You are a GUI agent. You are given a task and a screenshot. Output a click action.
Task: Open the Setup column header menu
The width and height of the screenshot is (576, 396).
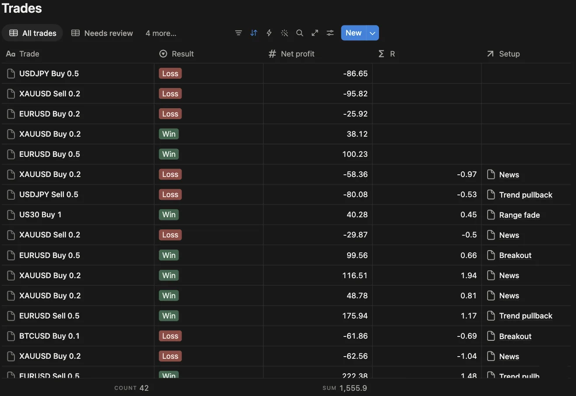[526, 54]
